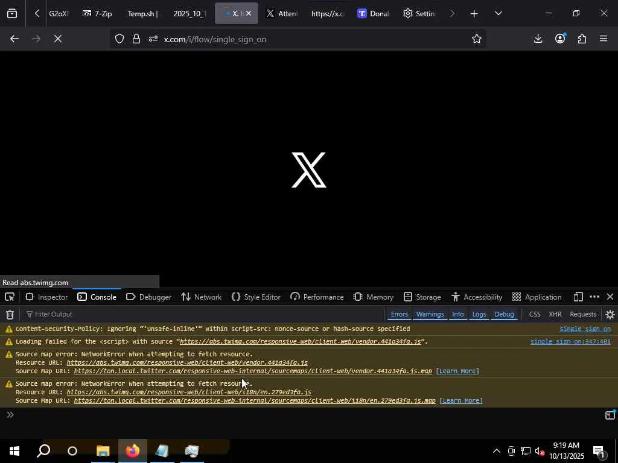Show hidden system tray icons chevron
This screenshot has width=618, height=463.
point(496,451)
